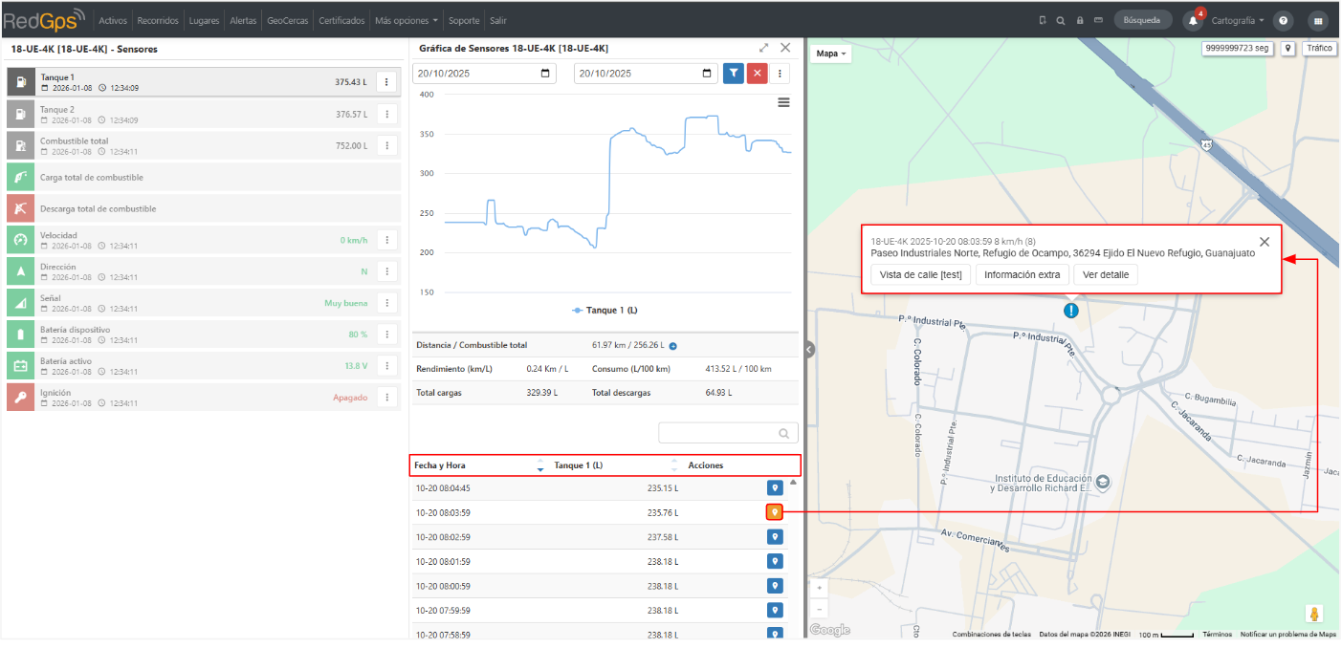
Task: Open options menu for Tanque 1 sensor
Action: 386,82
